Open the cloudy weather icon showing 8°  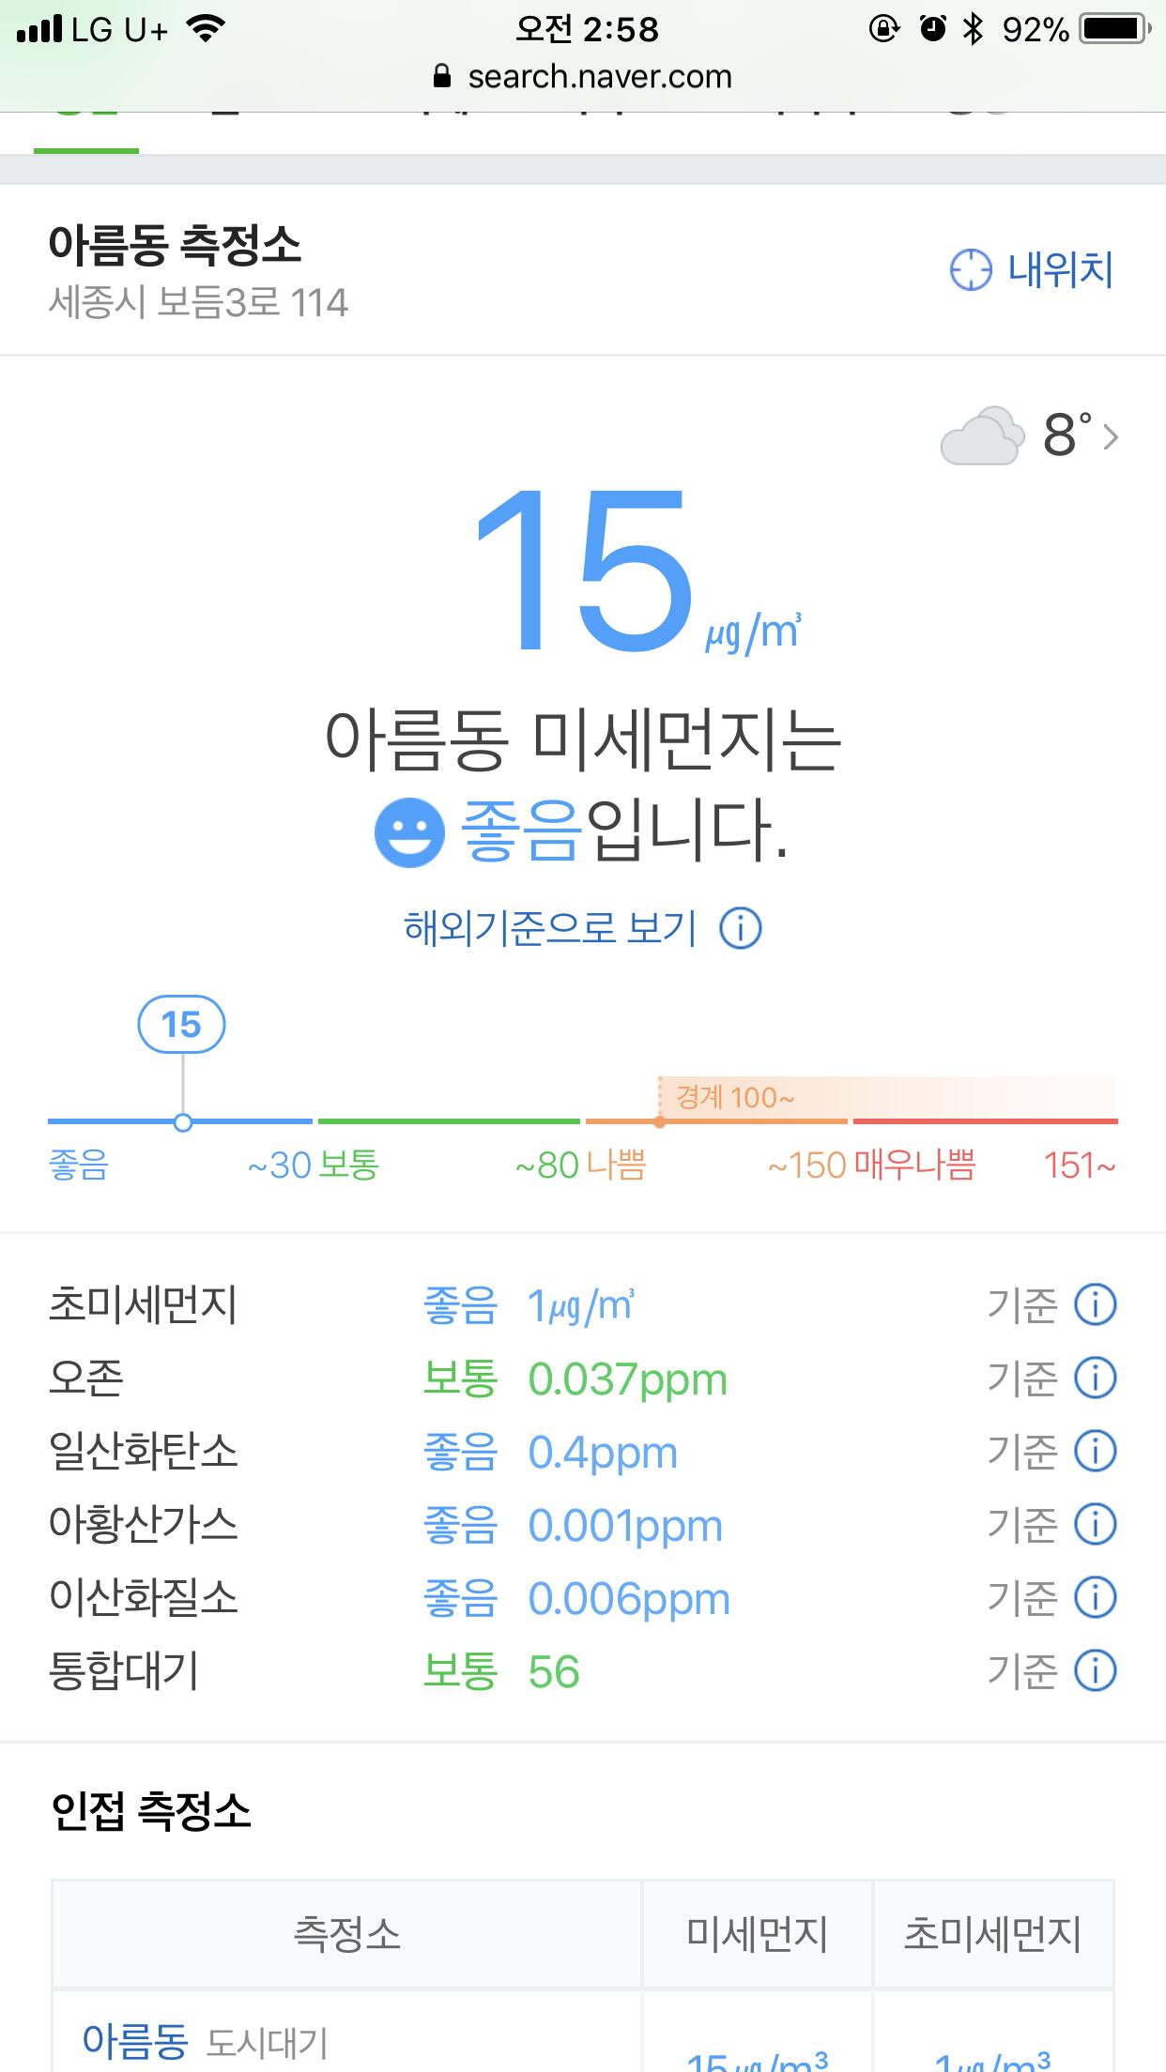(x=982, y=435)
